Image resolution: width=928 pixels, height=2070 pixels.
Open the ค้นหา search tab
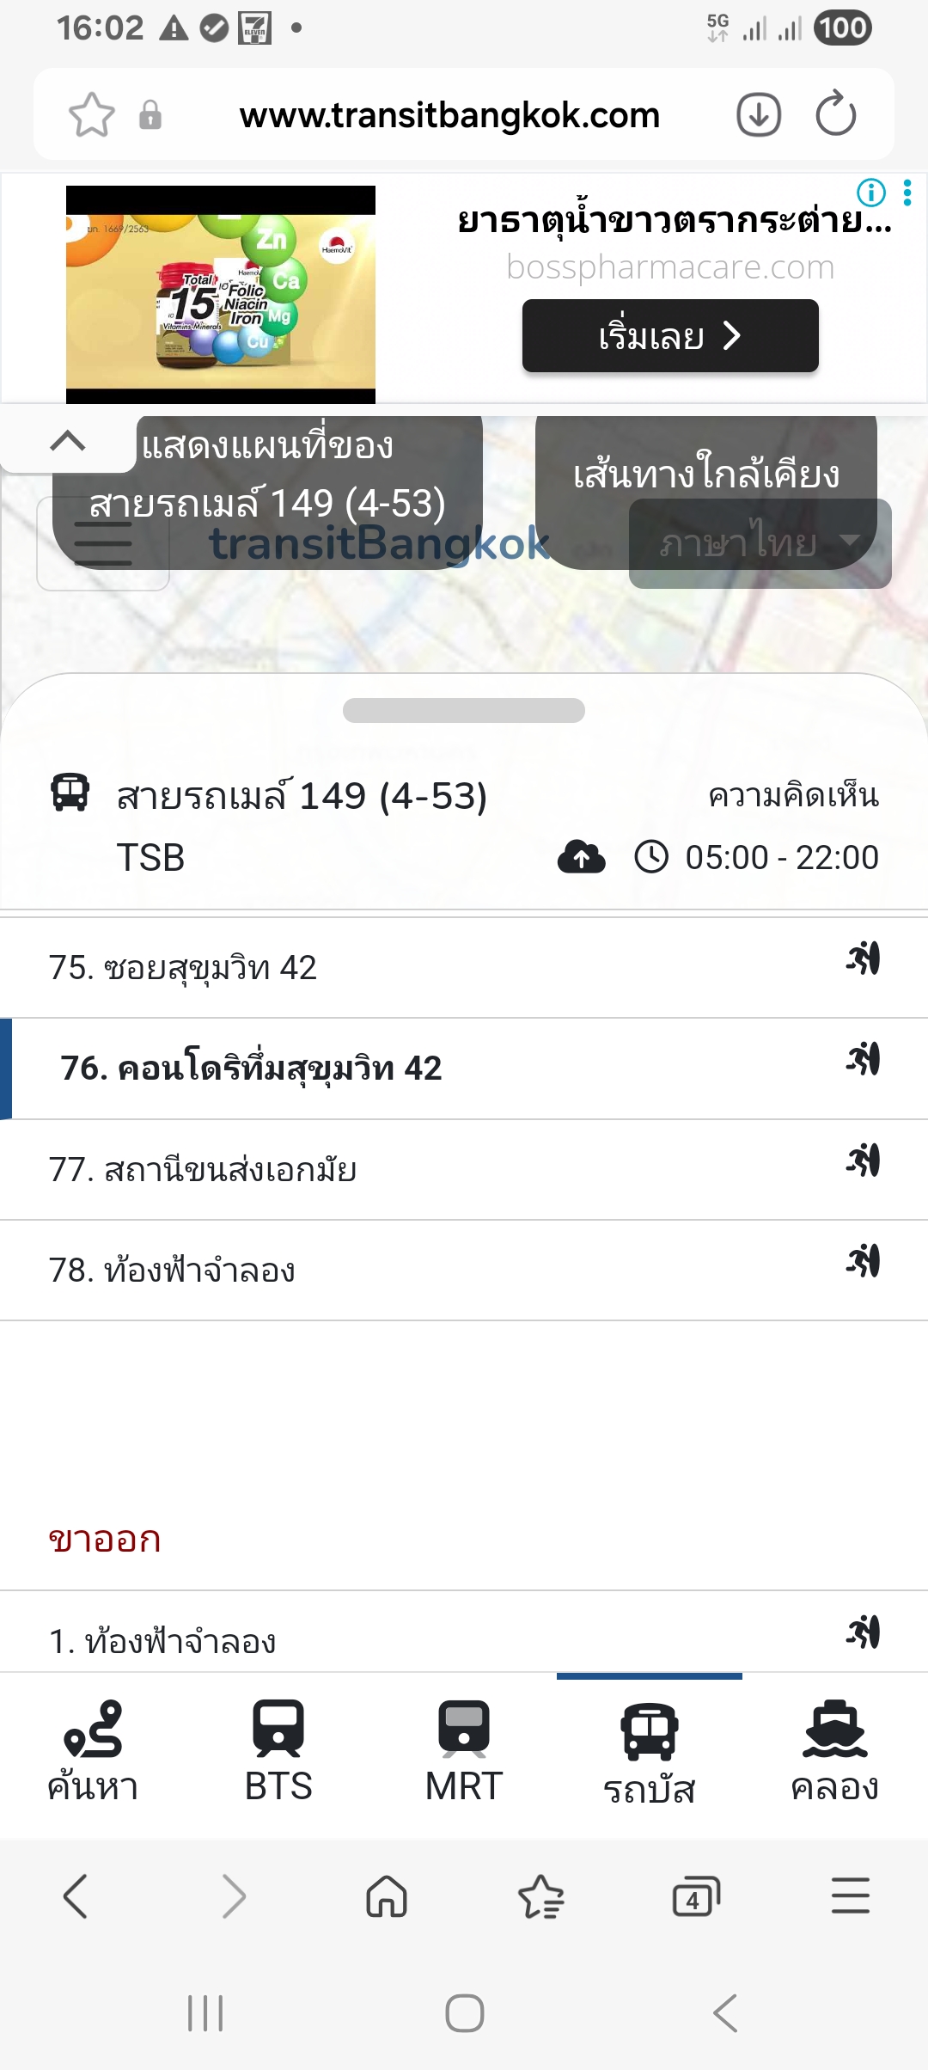[x=93, y=1753]
